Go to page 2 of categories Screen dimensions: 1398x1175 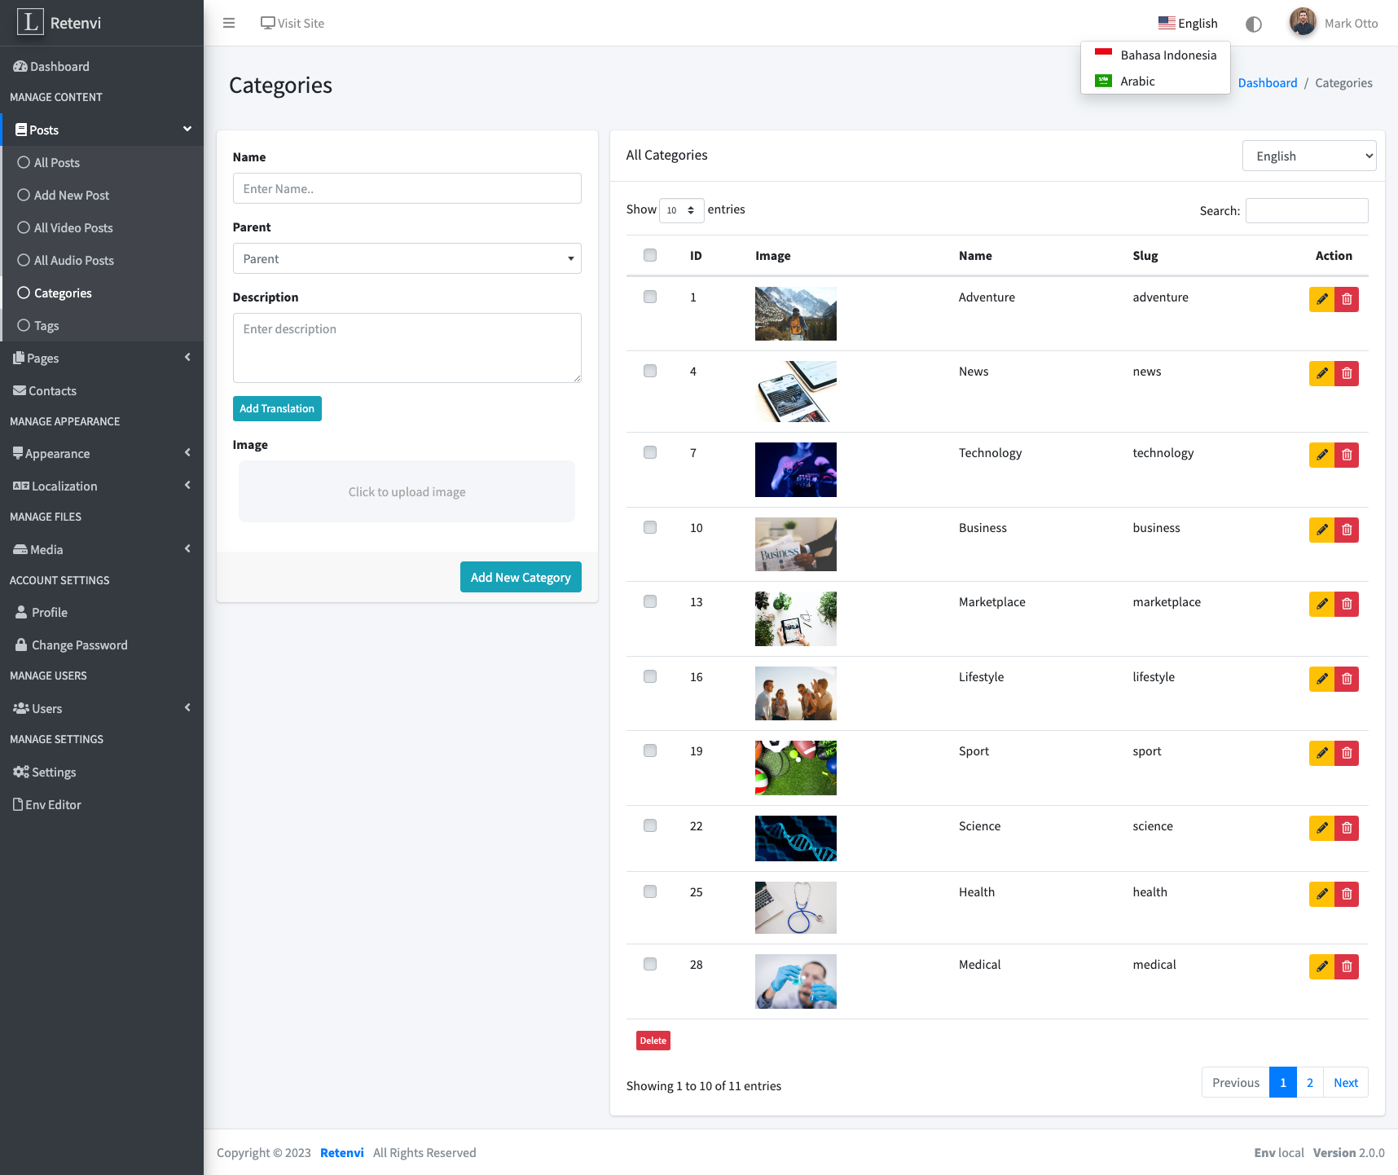1310,1082
